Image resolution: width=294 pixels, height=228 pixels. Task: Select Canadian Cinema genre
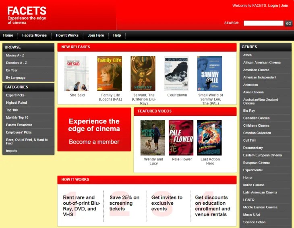(x=256, y=118)
